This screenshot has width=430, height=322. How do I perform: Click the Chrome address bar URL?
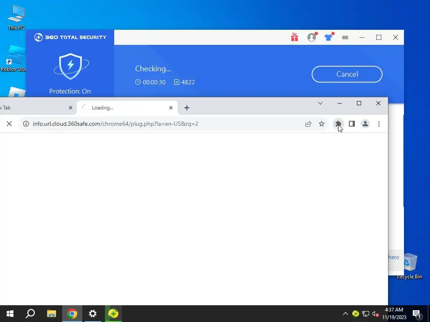[x=115, y=124]
